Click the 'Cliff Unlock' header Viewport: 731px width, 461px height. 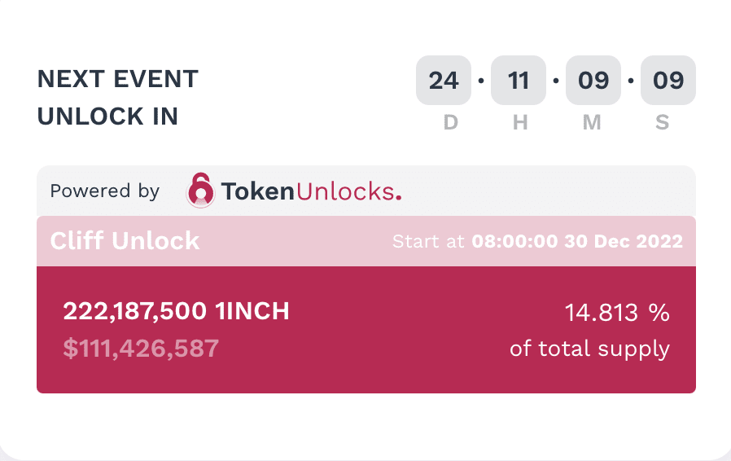[125, 241]
